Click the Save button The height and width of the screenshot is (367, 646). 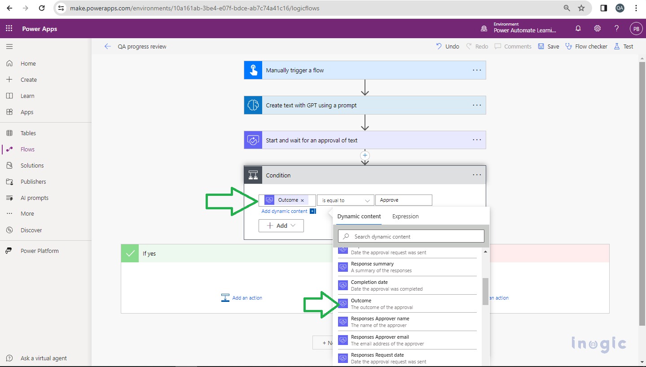click(x=549, y=46)
